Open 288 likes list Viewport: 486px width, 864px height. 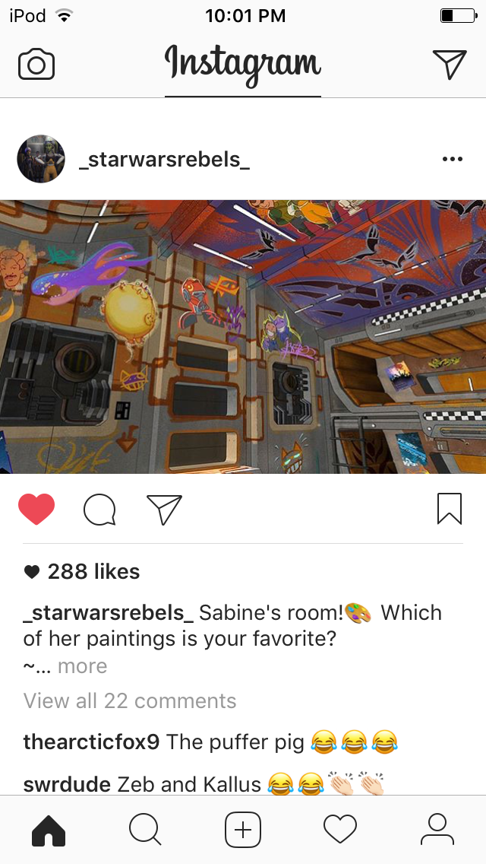tap(81, 572)
